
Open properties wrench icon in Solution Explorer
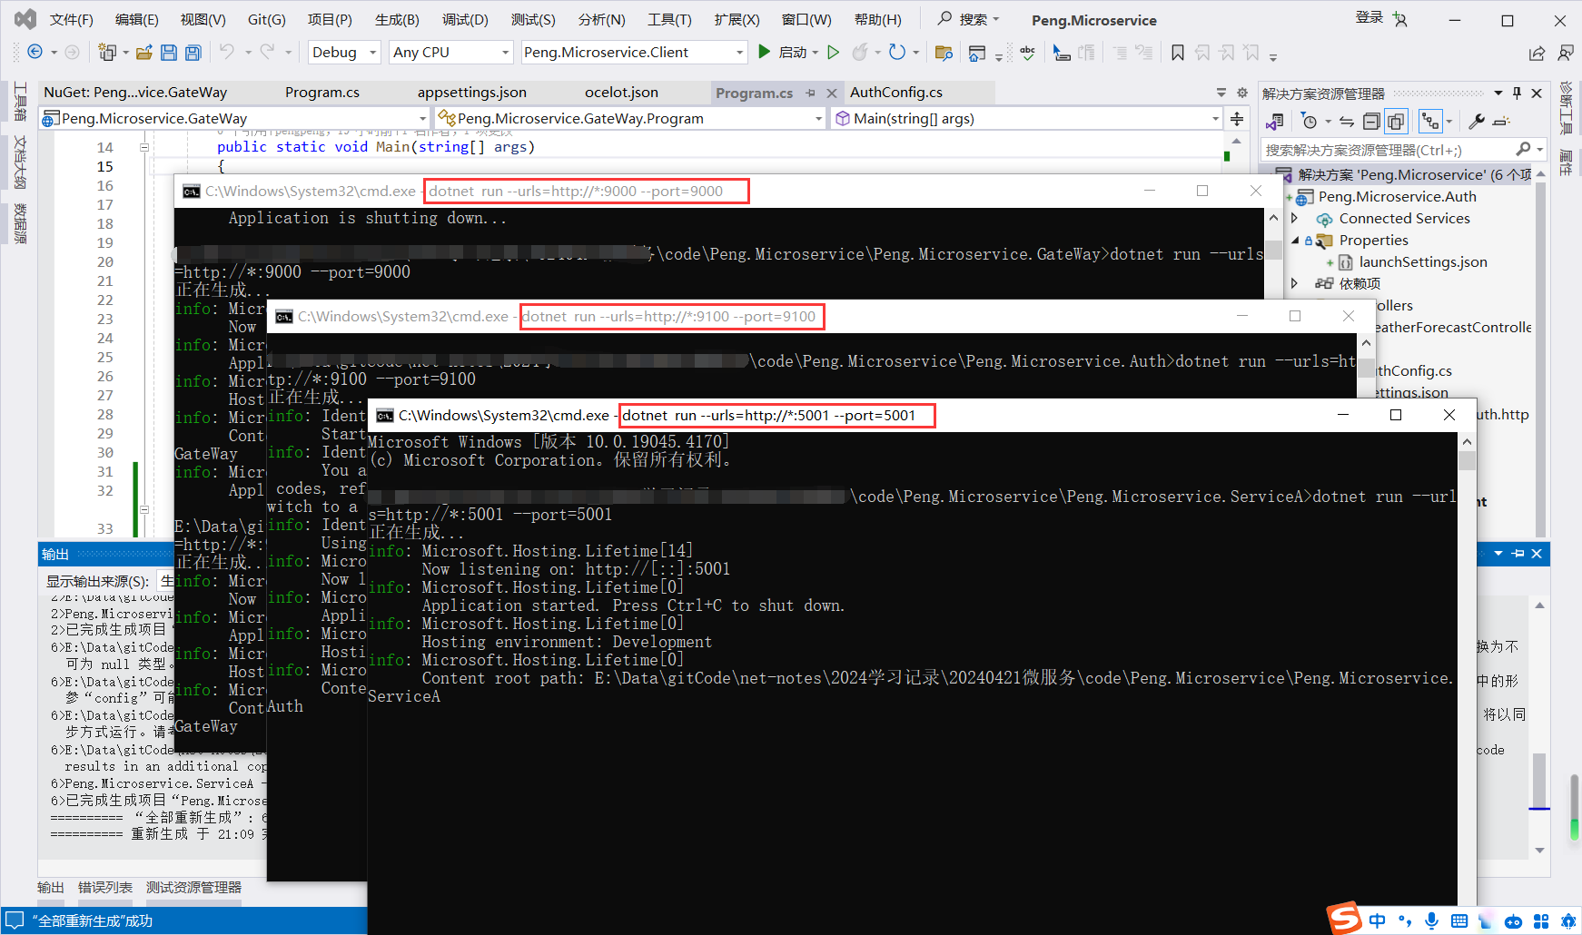(1477, 121)
